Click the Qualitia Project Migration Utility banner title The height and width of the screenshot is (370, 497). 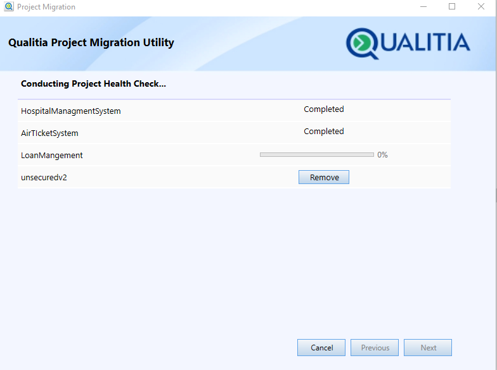(91, 43)
